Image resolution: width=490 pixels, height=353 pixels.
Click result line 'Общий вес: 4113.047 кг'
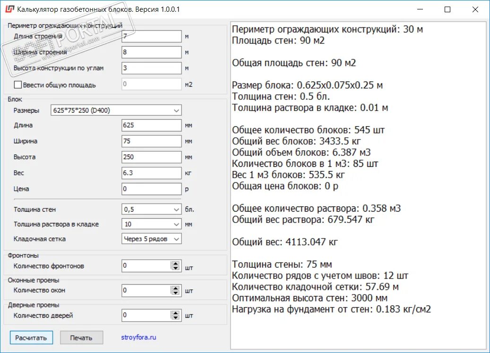point(284,242)
